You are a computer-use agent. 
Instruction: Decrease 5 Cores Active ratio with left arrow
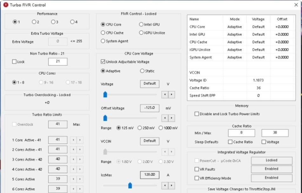(x=73, y=179)
